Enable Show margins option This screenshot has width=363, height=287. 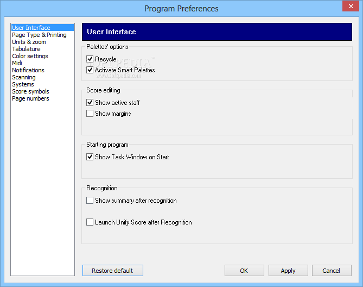coord(90,114)
